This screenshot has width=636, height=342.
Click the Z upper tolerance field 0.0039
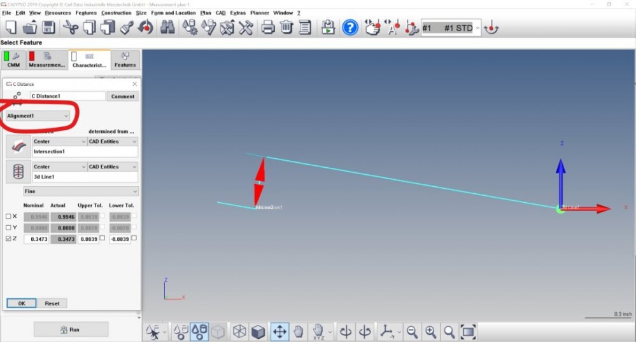point(88,239)
